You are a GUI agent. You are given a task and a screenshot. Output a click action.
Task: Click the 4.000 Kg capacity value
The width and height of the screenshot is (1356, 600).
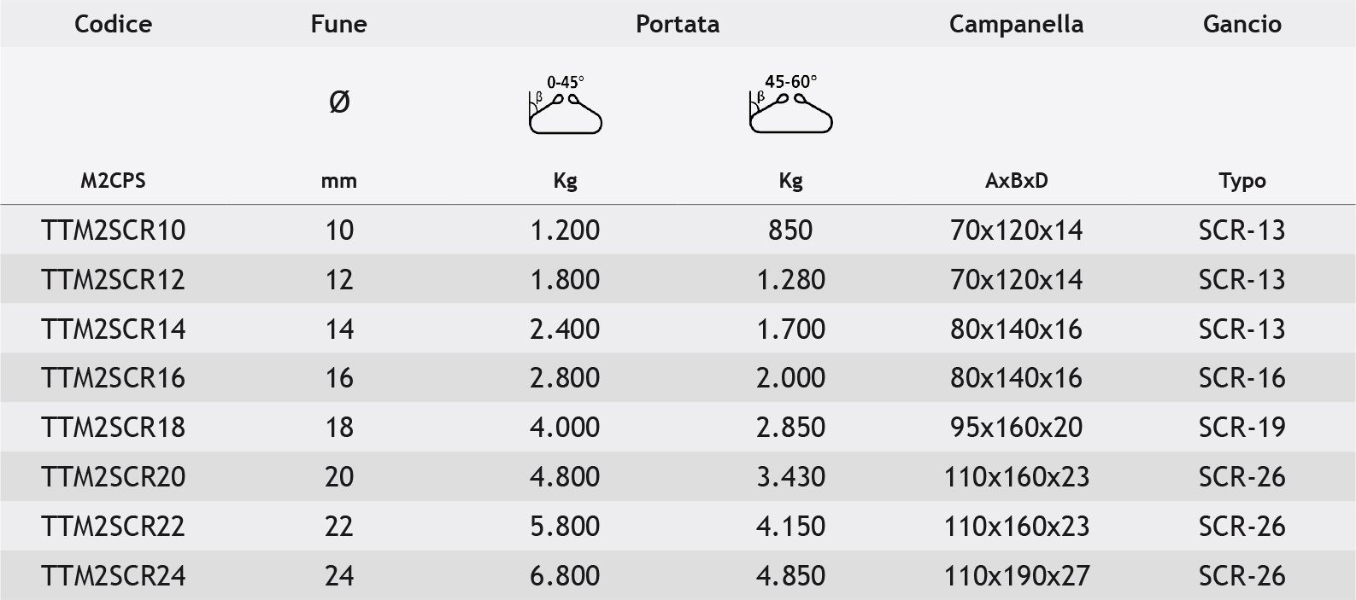[x=565, y=428]
